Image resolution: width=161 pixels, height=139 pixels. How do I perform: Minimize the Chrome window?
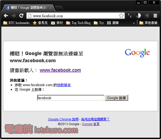pos(138,2)
